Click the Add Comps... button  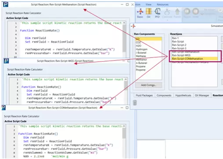click(148, 85)
